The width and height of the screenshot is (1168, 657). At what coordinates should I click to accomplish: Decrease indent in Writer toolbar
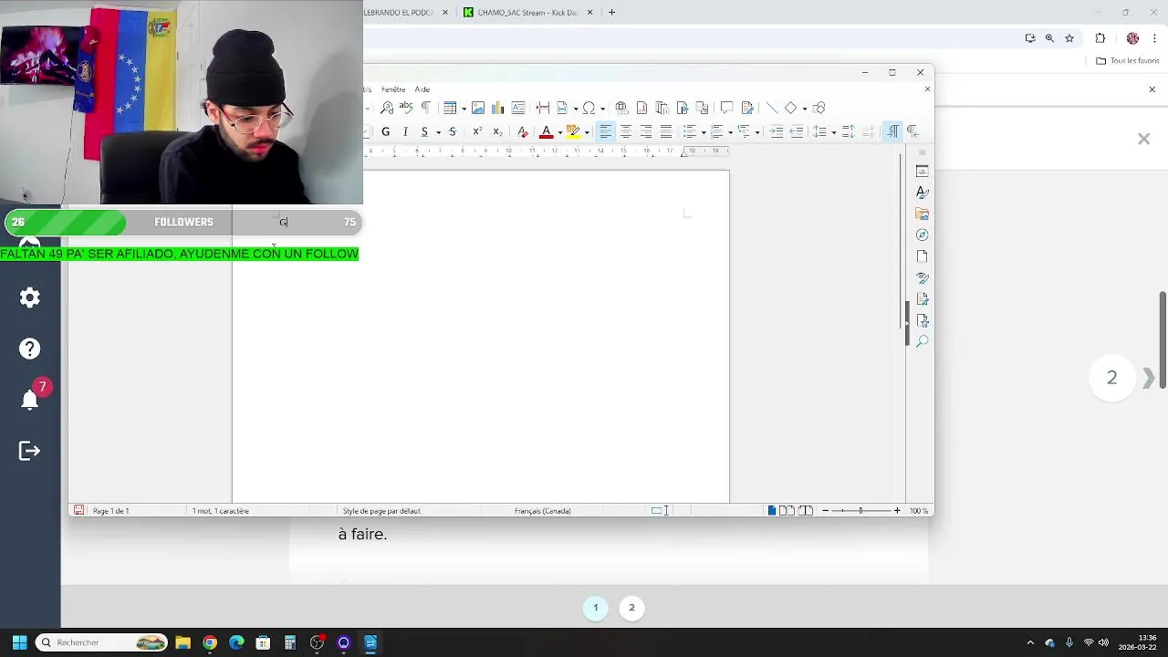coord(797,131)
